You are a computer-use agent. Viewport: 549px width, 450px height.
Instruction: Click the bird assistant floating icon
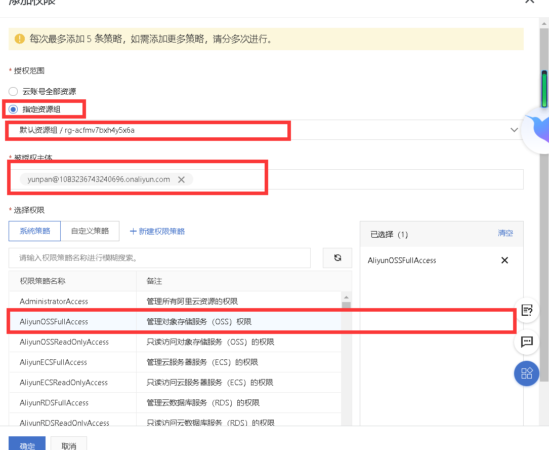536,130
